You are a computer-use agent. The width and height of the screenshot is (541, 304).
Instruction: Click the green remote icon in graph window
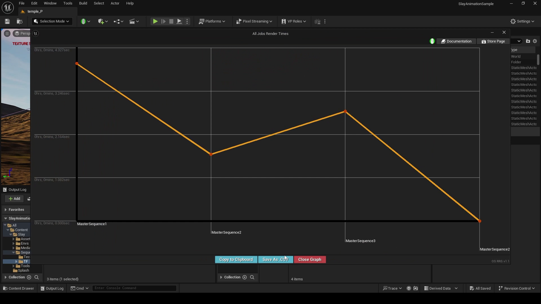tap(432, 41)
